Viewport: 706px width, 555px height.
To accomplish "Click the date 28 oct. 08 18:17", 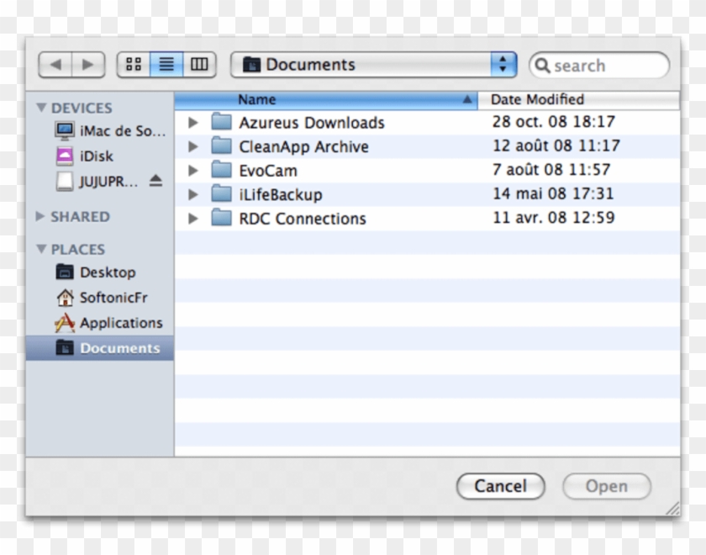I will pos(554,122).
